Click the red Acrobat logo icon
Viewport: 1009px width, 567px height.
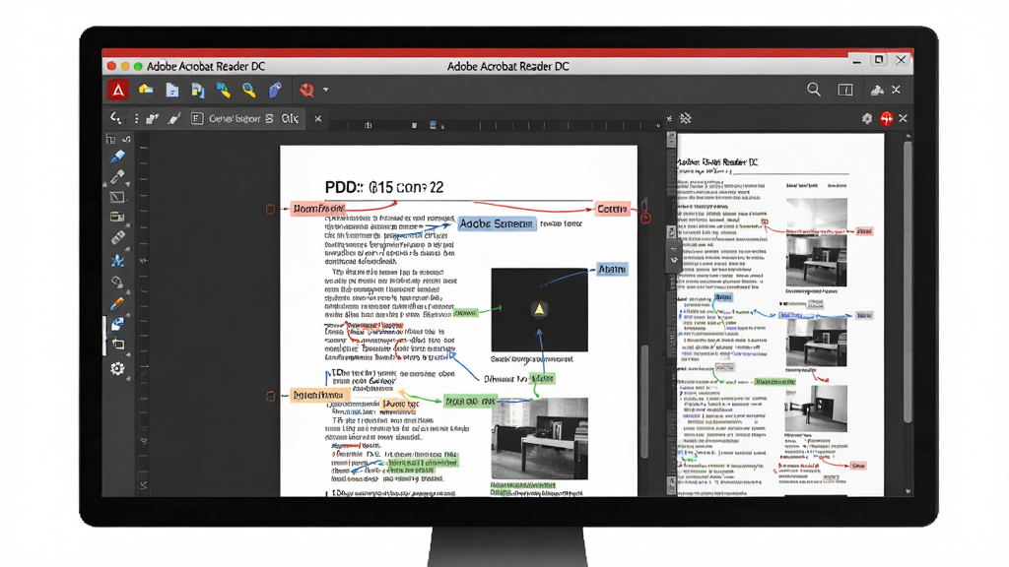click(x=118, y=90)
